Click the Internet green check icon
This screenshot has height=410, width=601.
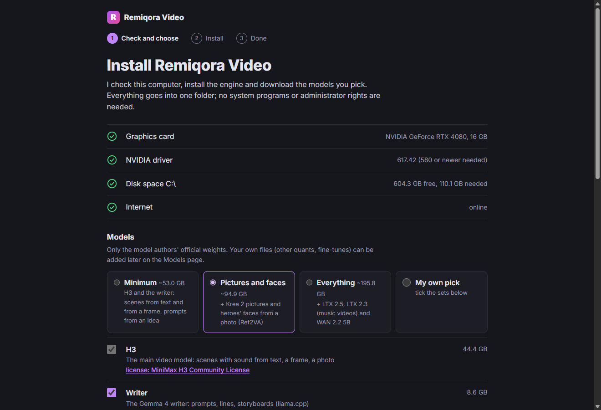[112, 207]
